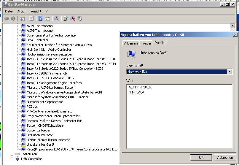Select Microsoft ACPI-konformes System
This screenshot has width=239, height=165.
51,88
